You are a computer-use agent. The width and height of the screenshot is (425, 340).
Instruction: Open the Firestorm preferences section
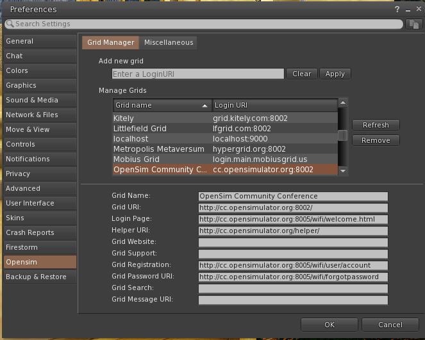[x=40, y=247]
